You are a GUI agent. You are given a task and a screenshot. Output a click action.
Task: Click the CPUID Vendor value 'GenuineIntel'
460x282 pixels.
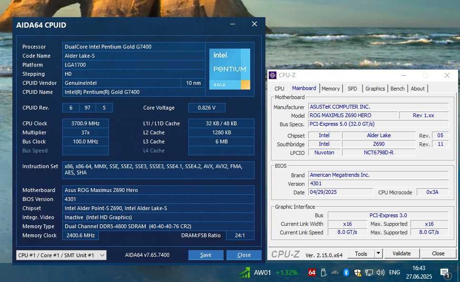click(x=121, y=83)
